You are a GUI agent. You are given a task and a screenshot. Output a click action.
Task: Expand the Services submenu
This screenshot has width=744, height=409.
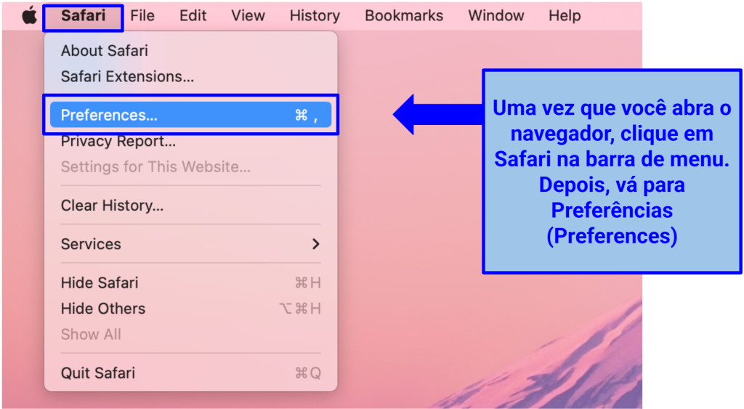[x=191, y=244]
